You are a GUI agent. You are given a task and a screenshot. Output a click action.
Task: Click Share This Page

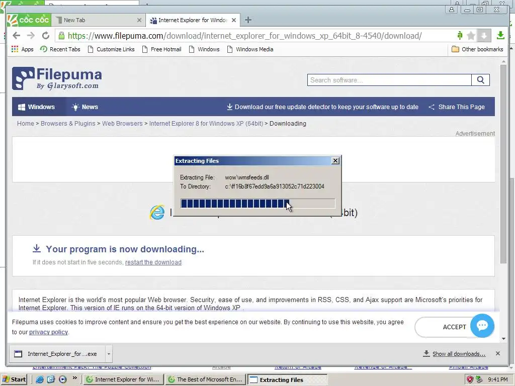457,107
